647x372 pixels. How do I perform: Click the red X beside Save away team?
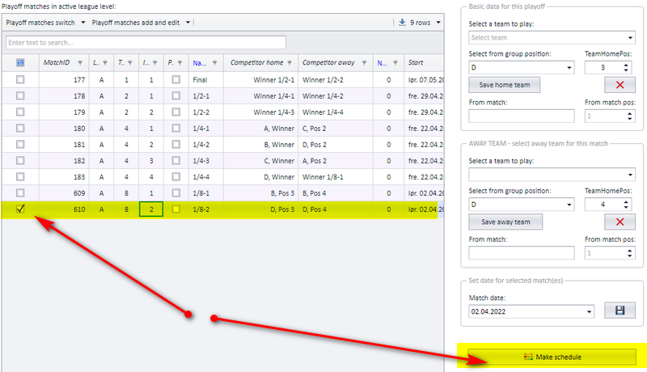point(620,222)
